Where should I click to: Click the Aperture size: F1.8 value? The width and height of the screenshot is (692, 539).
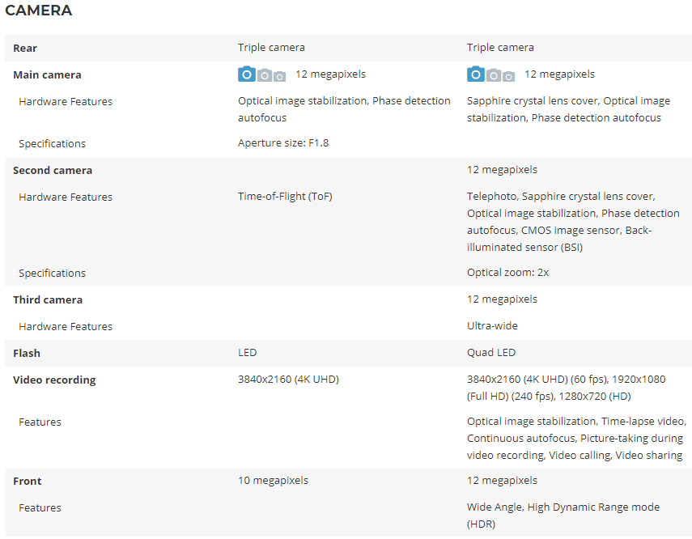(x=283, y=143)
